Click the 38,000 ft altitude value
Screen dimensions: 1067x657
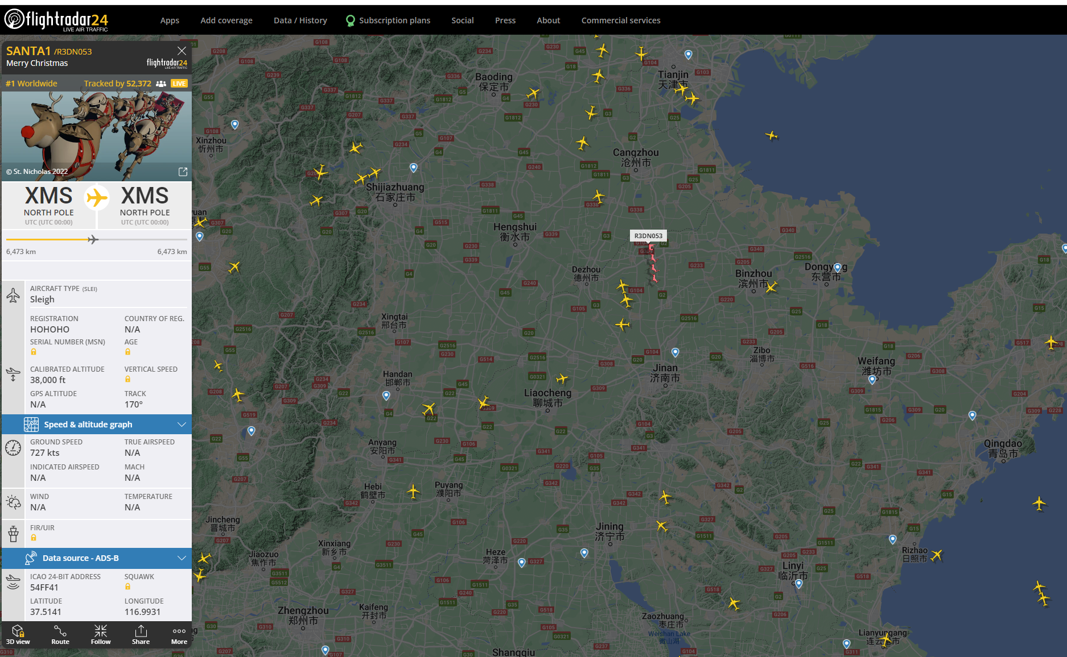click(x=48, y=380)
